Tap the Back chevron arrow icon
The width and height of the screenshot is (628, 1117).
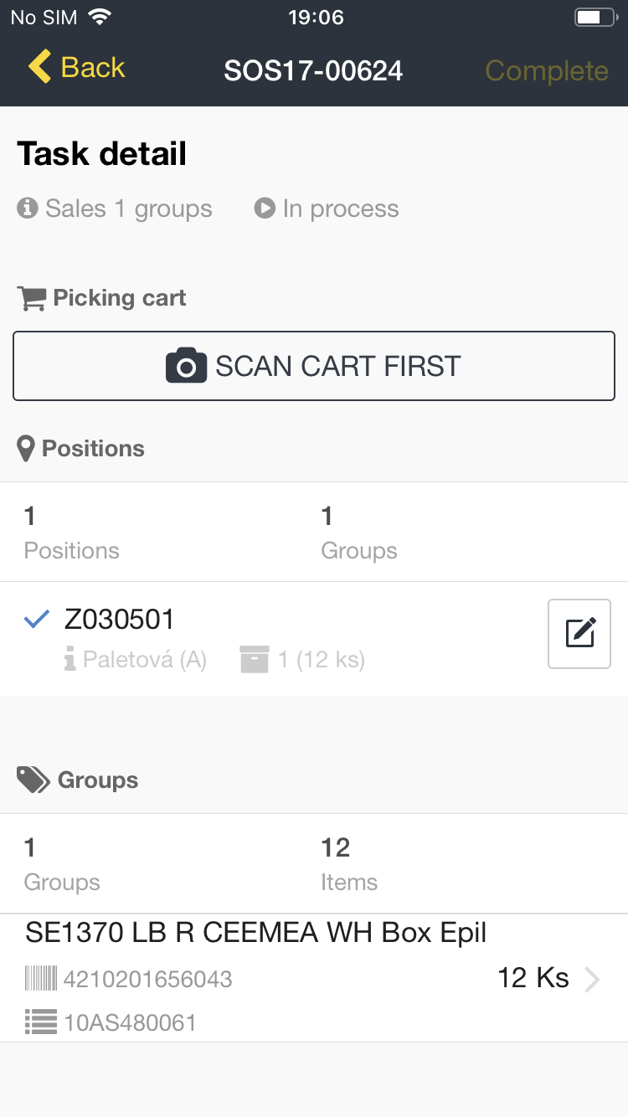39,67
